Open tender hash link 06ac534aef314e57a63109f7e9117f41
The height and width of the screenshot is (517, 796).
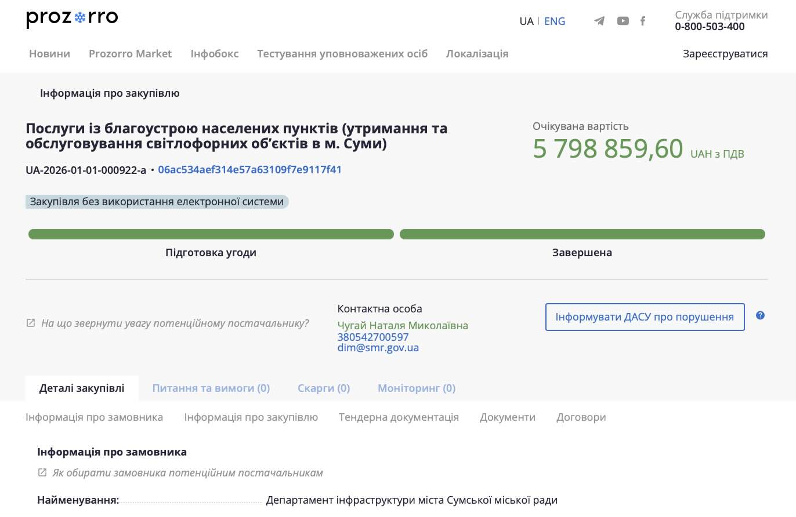click(249, 170)
